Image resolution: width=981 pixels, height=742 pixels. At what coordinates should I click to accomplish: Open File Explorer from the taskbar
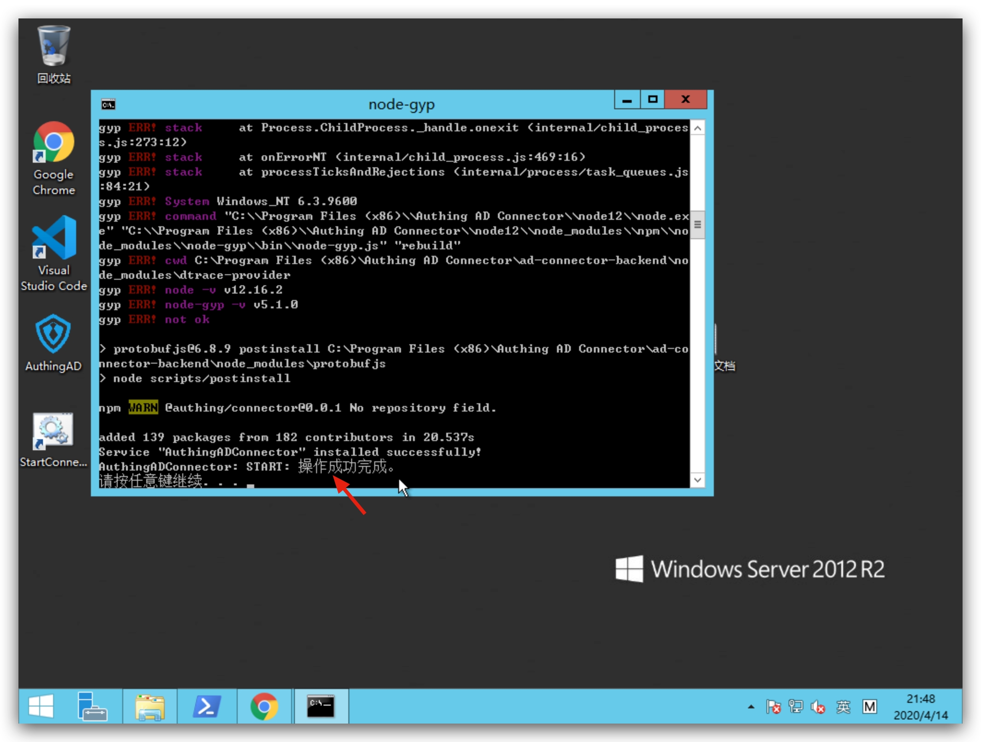point(150,707)
